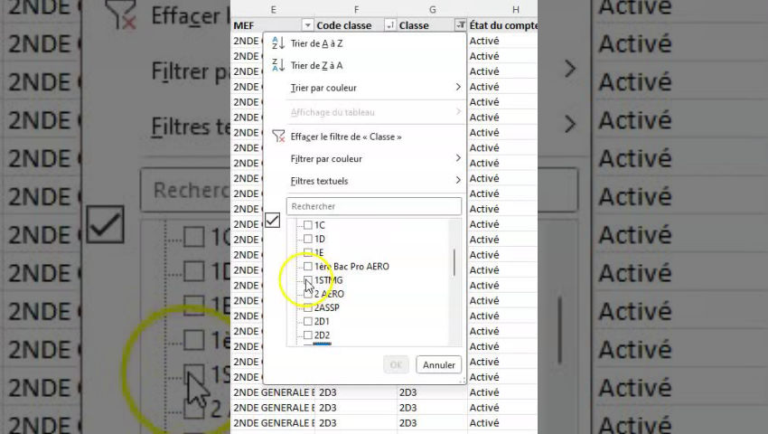The height and width of the screenshot is (434, 768).
Task: Enable the 2ASSP class checkbox
Action: [x=308, y=307]
